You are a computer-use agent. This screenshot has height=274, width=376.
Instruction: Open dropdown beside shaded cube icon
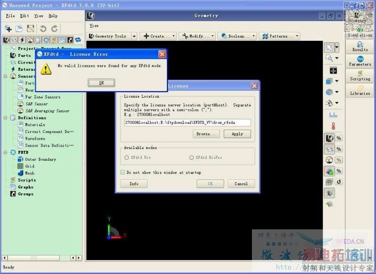point(337,92)
